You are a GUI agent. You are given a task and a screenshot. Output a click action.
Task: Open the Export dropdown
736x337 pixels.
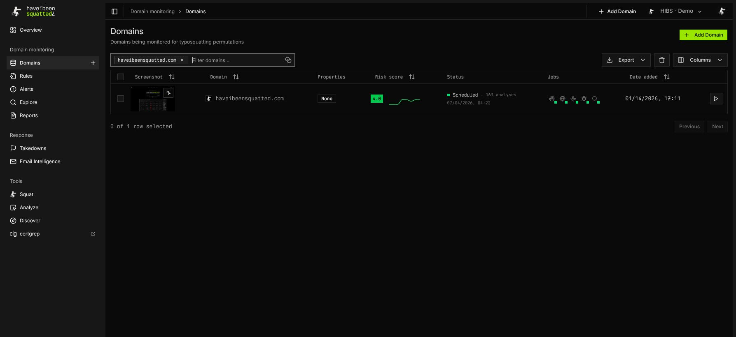click(x=626, y=60)
